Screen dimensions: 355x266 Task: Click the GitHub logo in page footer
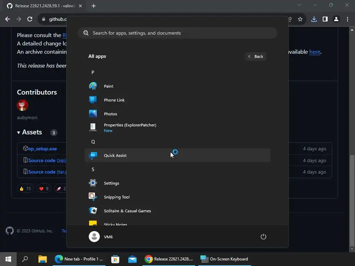(10, 231)
